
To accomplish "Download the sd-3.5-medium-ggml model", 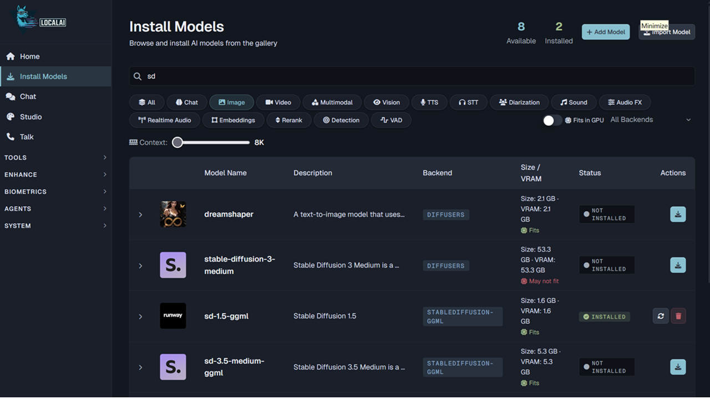I will (x=678, y=367).
